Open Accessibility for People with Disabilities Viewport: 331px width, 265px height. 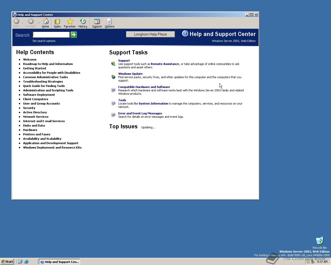click(x=52, y=73)
